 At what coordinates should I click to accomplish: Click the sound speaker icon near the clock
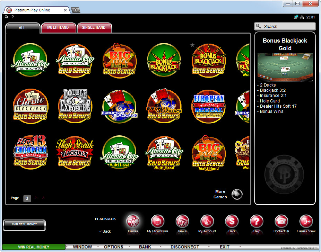[x=302, y=17]
